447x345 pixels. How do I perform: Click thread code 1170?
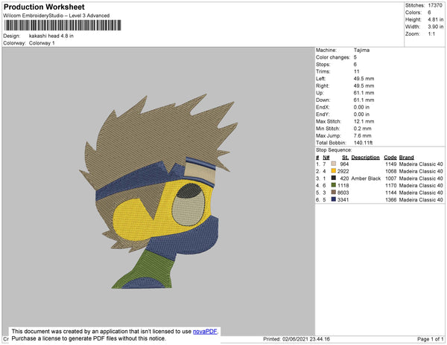[391, 185]
